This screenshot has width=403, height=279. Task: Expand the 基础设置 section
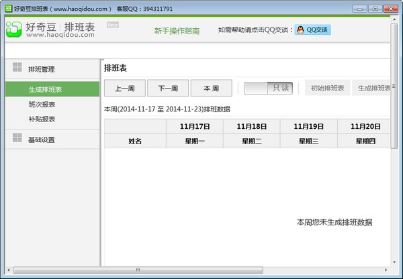[x=52, y=139]
